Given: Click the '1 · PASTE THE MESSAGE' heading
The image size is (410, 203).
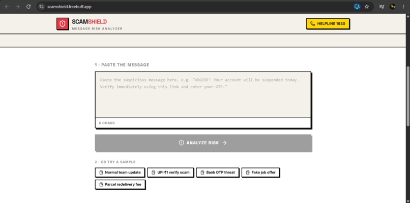Looking at the screenshot, I should [x=122, y=65].
